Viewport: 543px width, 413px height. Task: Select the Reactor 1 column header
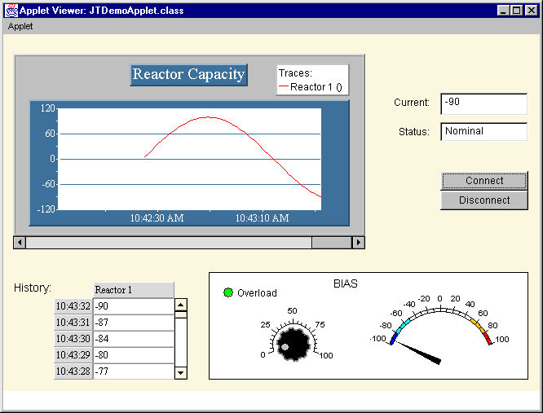click(134, 290)
